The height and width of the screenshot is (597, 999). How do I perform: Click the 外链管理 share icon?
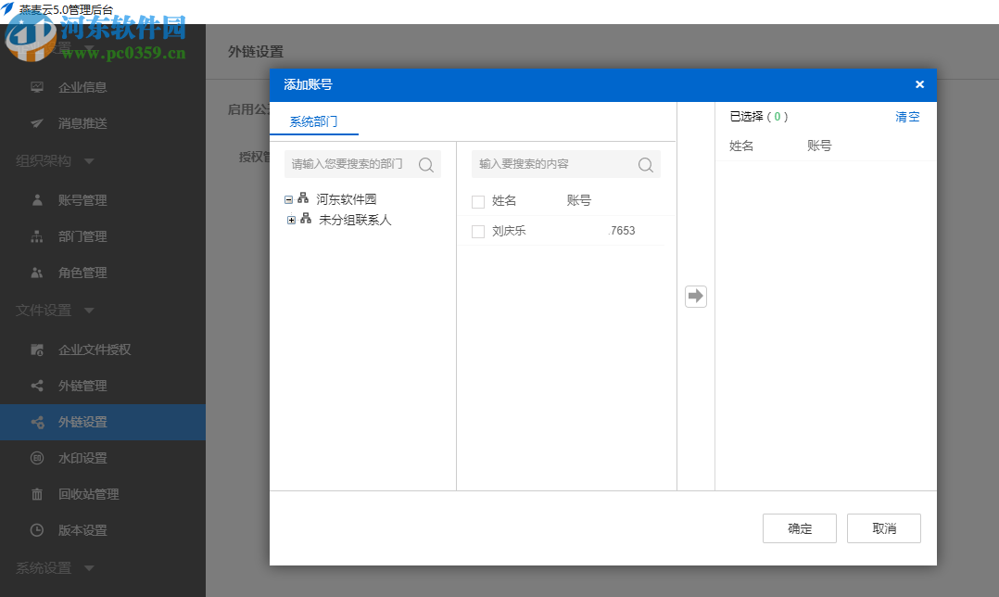36,386
